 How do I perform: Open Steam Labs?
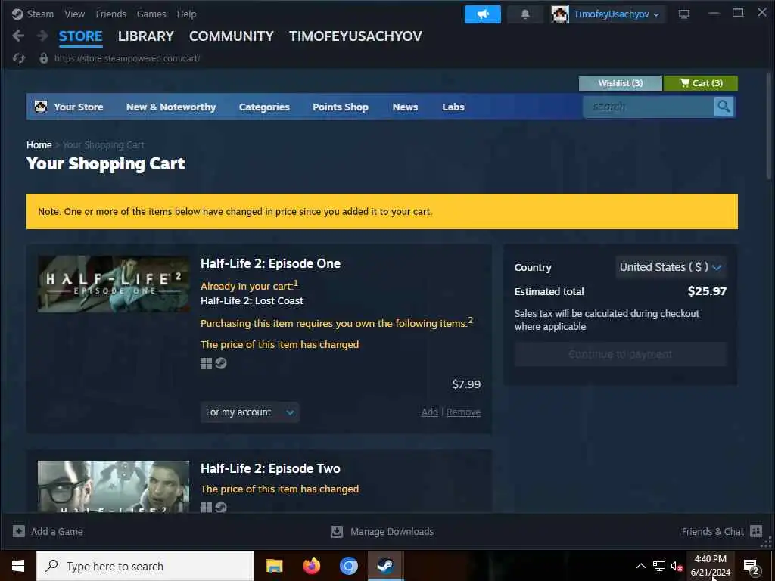tap(453, 107)
